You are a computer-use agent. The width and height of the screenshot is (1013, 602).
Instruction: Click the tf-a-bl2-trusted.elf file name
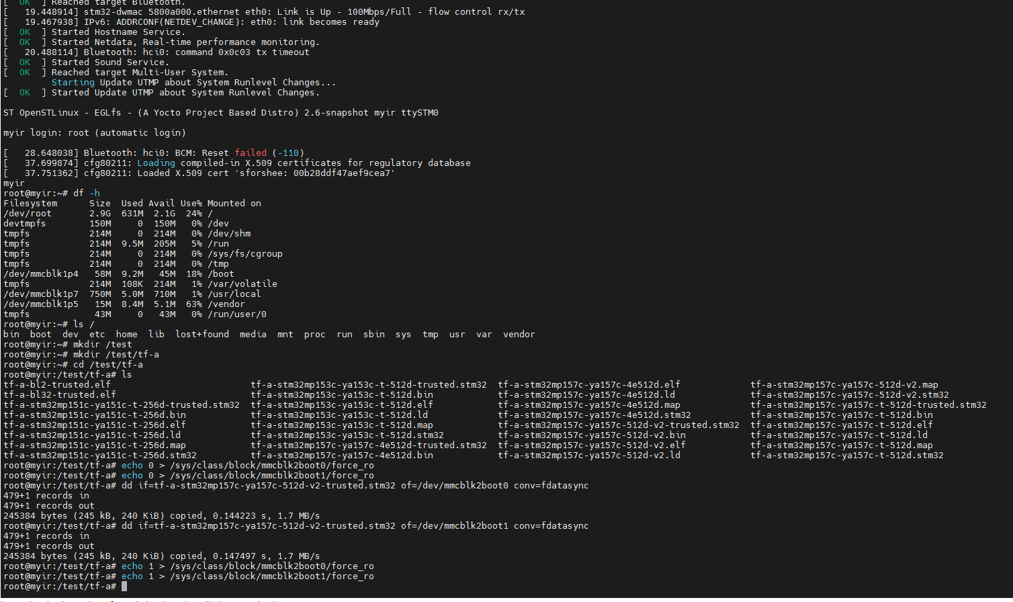[57, 385]
